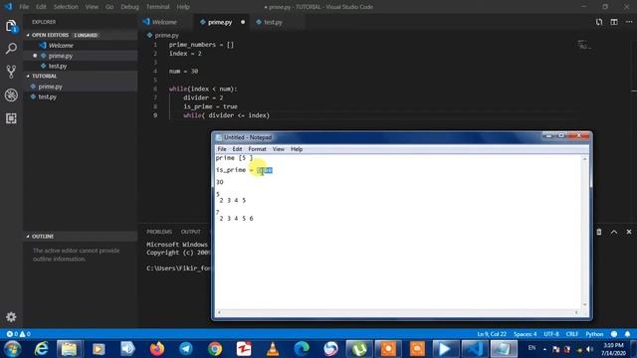Open Internet Explorer from the taskbar
Image resolution: width=637 pixels, height=358 pixels.
pos(41,349)
